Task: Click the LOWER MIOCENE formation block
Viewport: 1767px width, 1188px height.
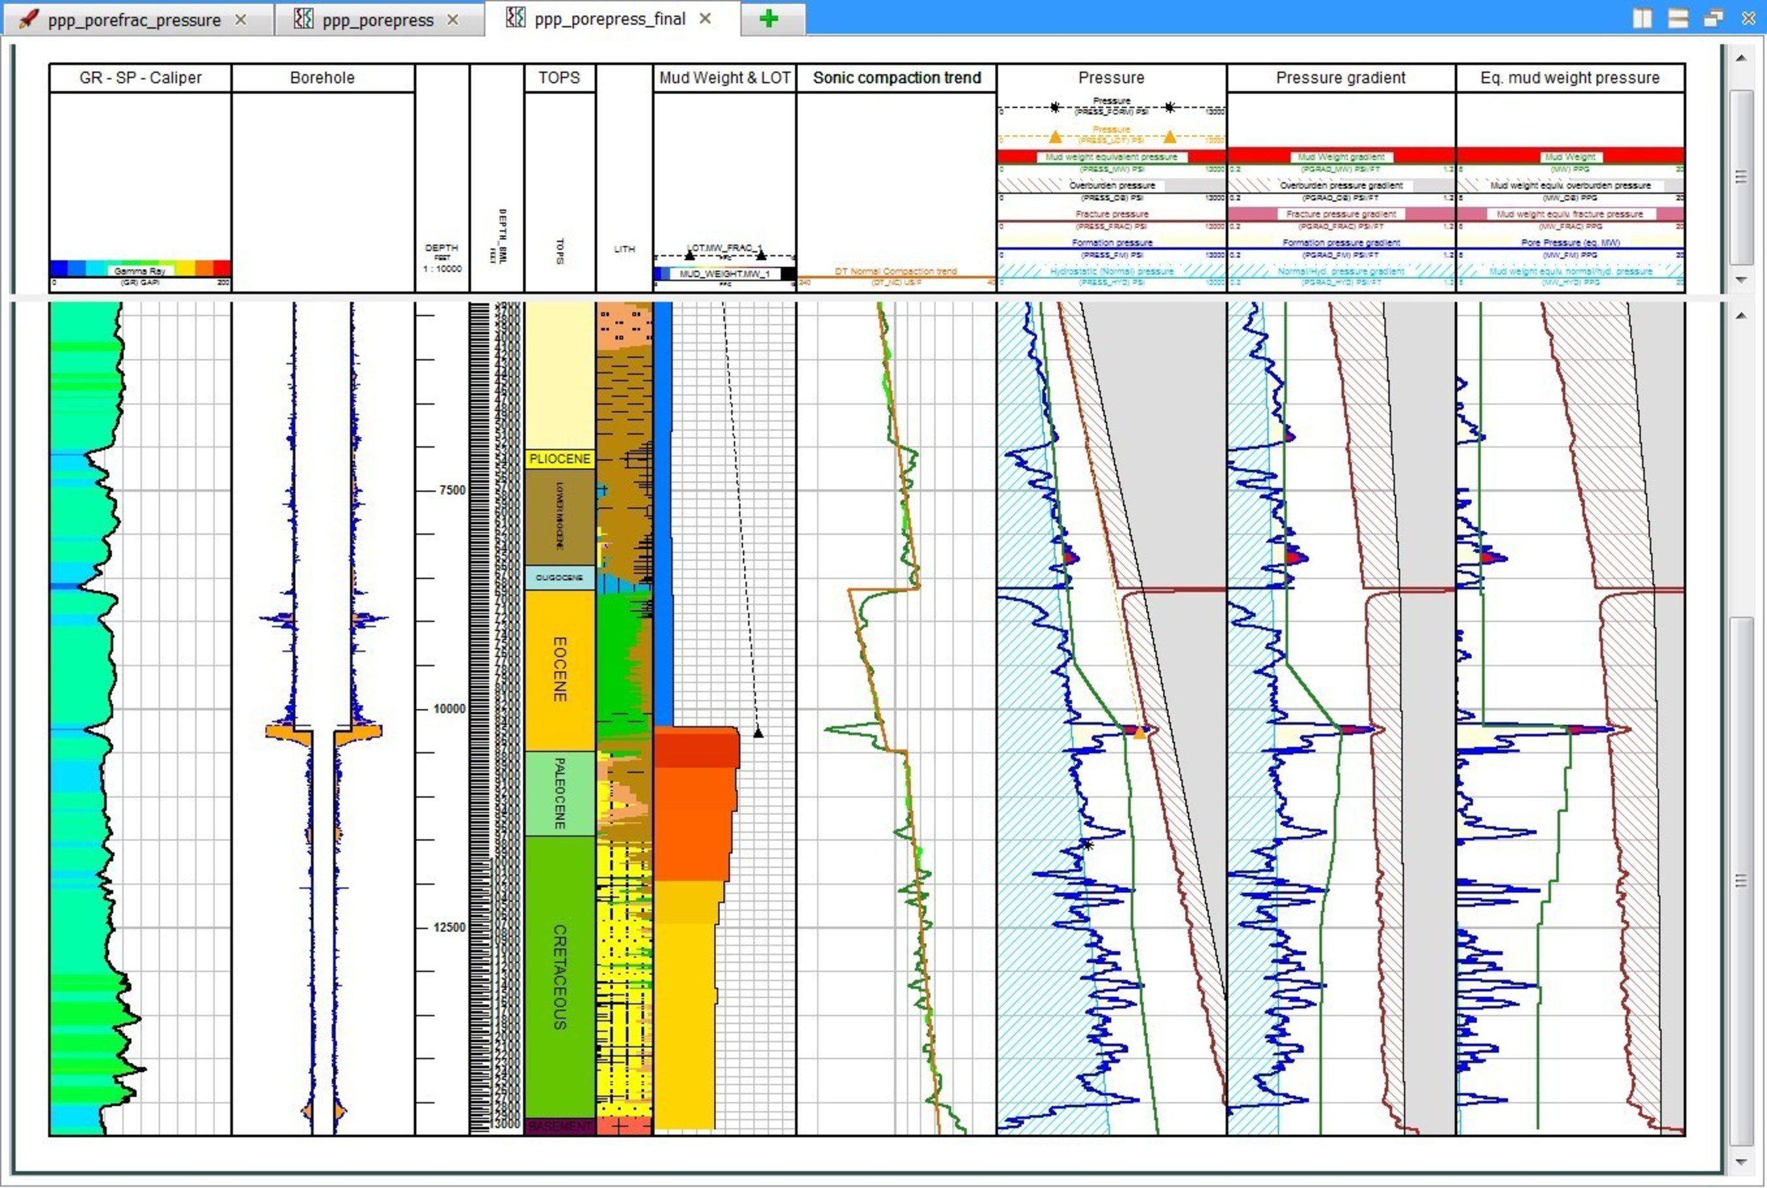Action: click(x=560, y=516)
